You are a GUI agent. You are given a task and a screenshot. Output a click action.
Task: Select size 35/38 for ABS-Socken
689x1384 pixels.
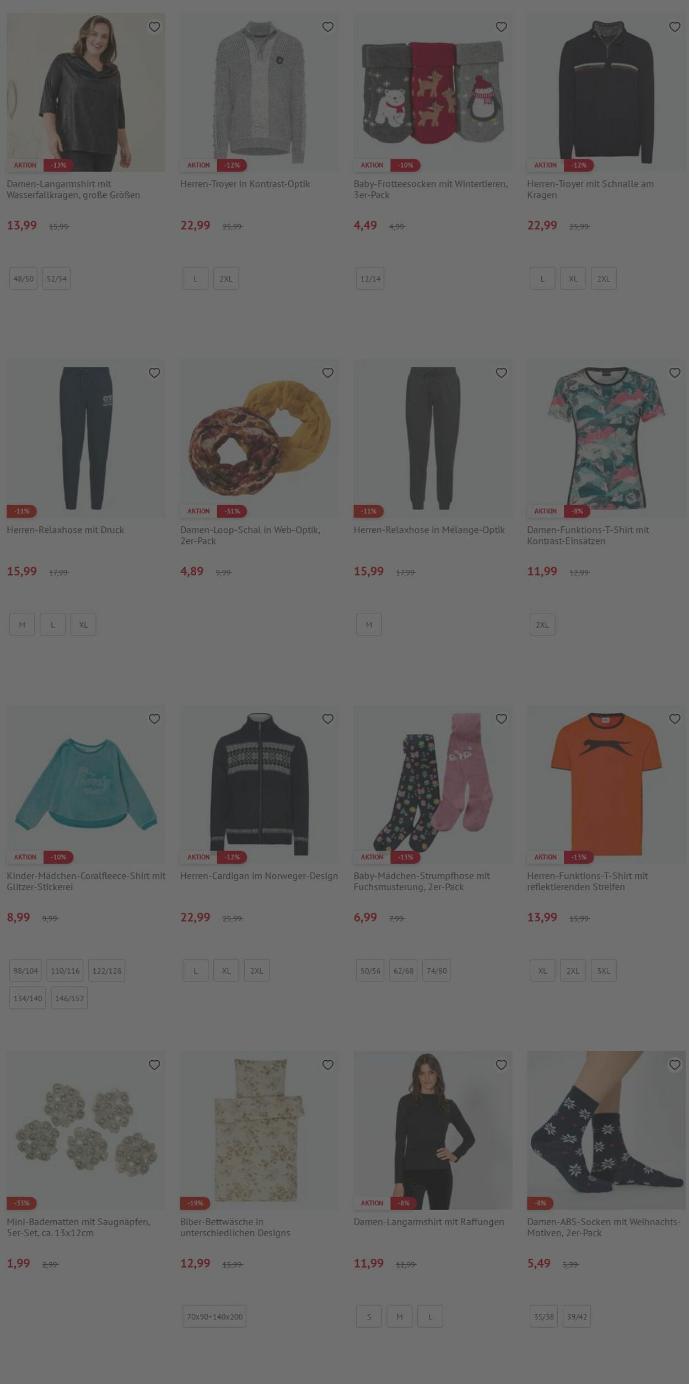pyautogui.click(x=543, y=1316)
